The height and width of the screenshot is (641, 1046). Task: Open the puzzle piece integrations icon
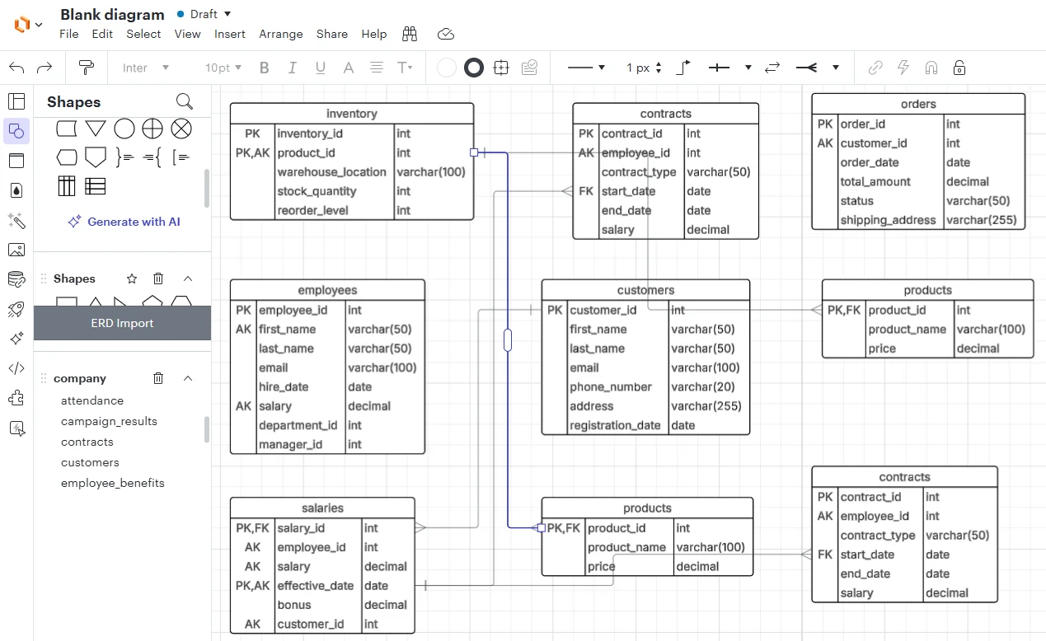point(16,398)
